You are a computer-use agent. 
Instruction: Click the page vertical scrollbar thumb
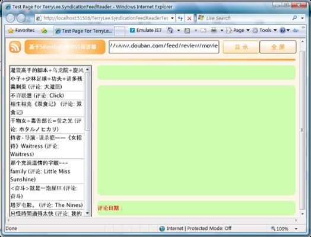click(x=302, y=130)
